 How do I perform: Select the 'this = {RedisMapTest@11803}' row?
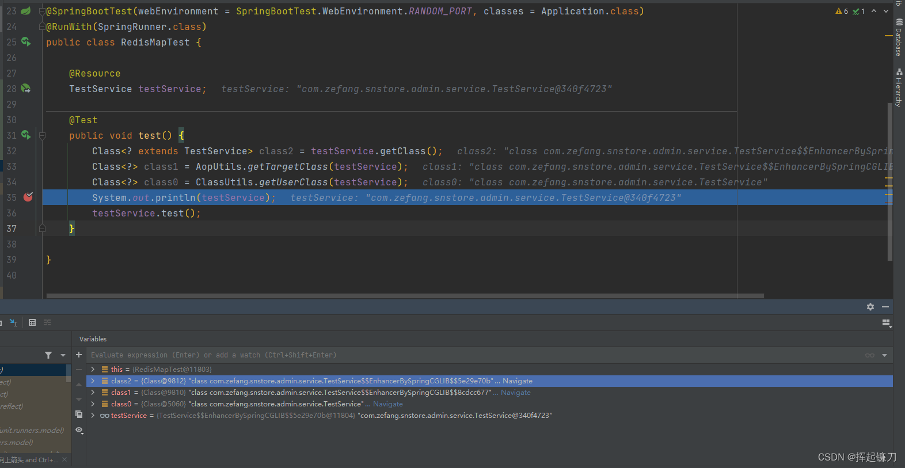[489, 369]
